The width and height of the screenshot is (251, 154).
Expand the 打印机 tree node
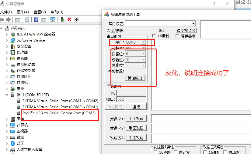tap(7, 83)
